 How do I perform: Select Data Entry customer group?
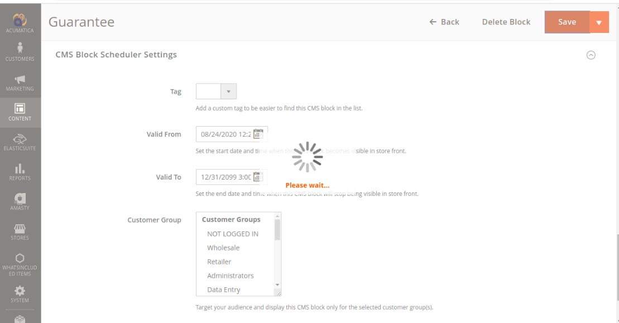tap(223, 290)
